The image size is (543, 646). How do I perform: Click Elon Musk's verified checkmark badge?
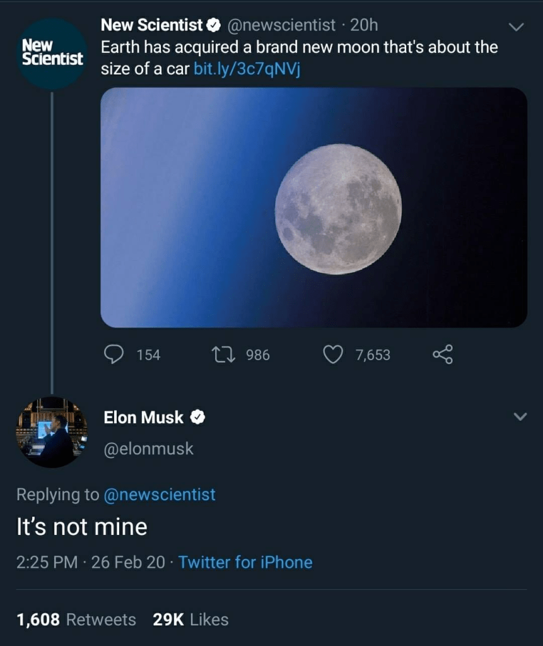pos(197,417)
